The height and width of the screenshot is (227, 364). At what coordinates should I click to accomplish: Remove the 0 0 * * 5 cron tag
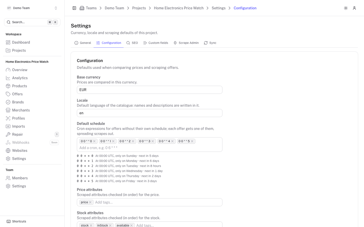192,141
